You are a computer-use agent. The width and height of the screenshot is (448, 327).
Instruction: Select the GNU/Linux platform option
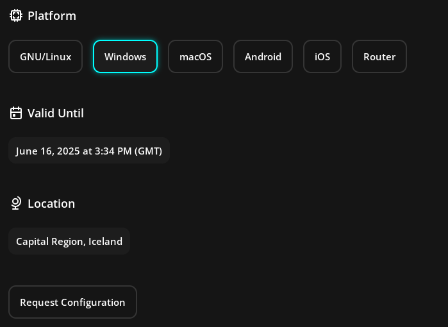[x=46, y=56]
